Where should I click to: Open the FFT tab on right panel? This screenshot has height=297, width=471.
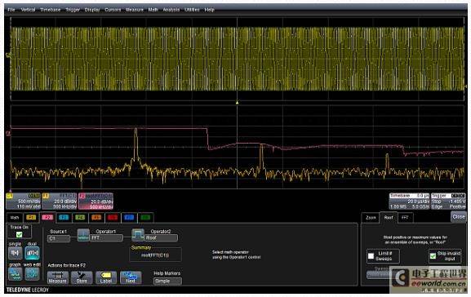(x=405, y=217)
